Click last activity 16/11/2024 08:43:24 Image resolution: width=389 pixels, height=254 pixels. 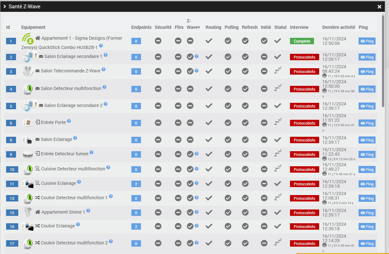point(334,69)
